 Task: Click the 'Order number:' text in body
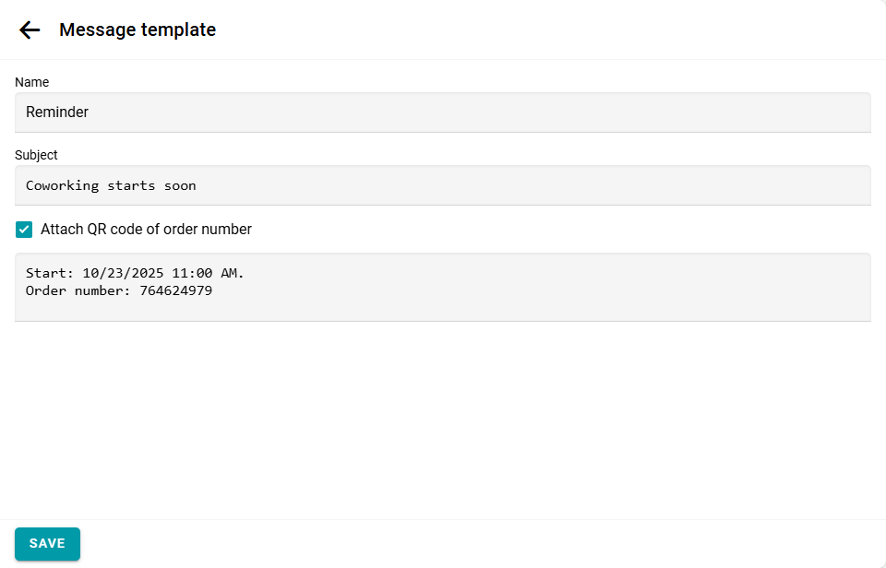(78, 291)
